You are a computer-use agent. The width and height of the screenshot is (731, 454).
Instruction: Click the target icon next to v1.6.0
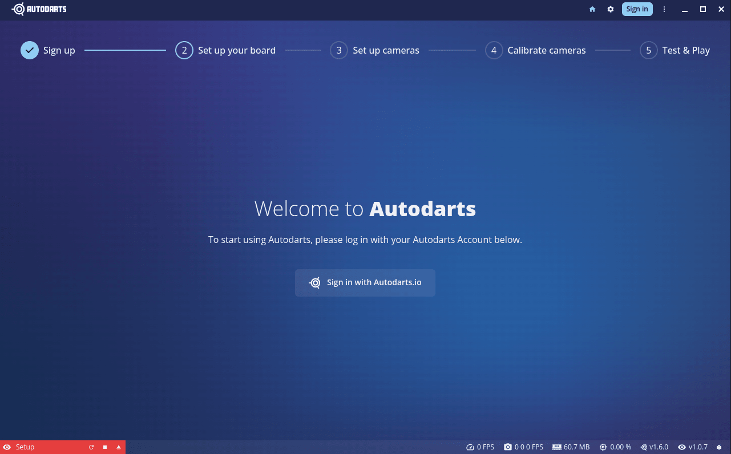[644, 447]
